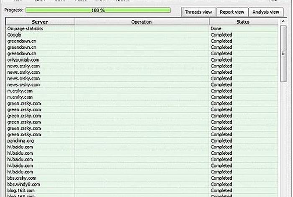Click the scrollbar up arrow

(x=283, y=21)
